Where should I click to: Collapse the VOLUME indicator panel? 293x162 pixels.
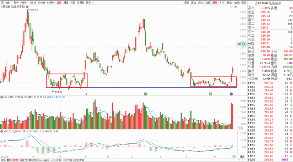coord(2,97)
